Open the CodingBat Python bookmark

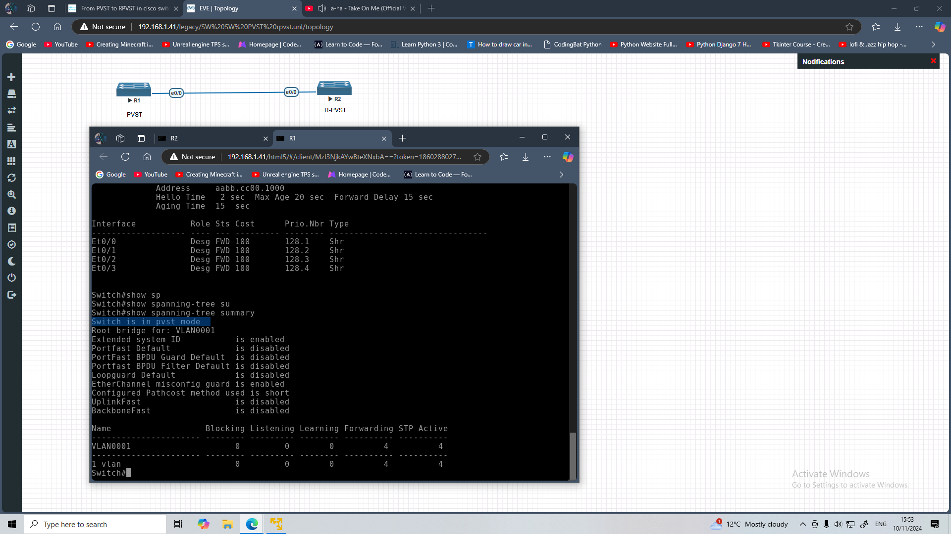(572, 44)
